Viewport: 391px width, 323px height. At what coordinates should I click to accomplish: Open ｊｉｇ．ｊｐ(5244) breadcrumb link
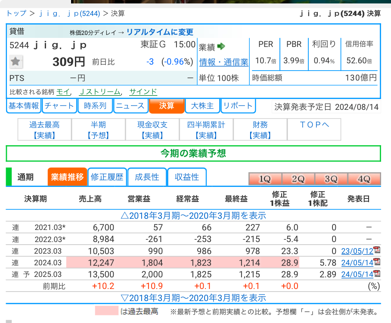(69, 13)
